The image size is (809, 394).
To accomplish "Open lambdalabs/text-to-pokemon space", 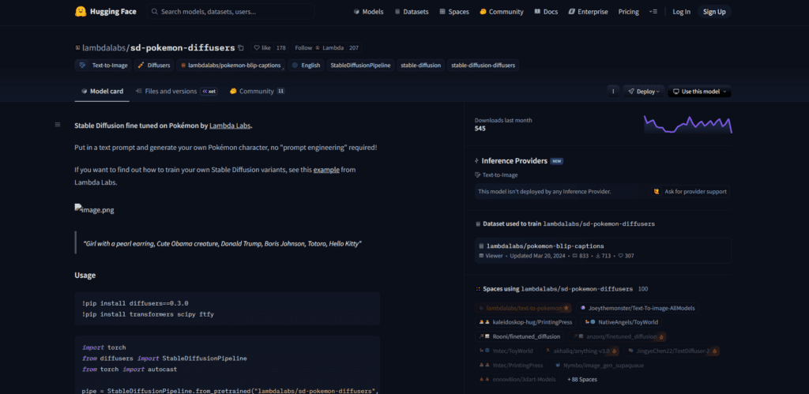I will (523, 308).
